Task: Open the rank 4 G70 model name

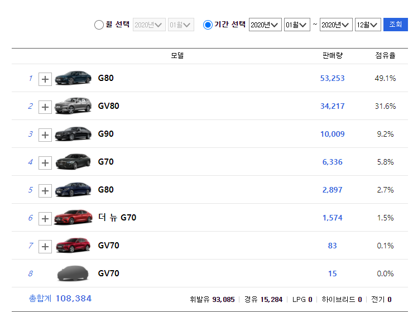Action: coord(105,162)
